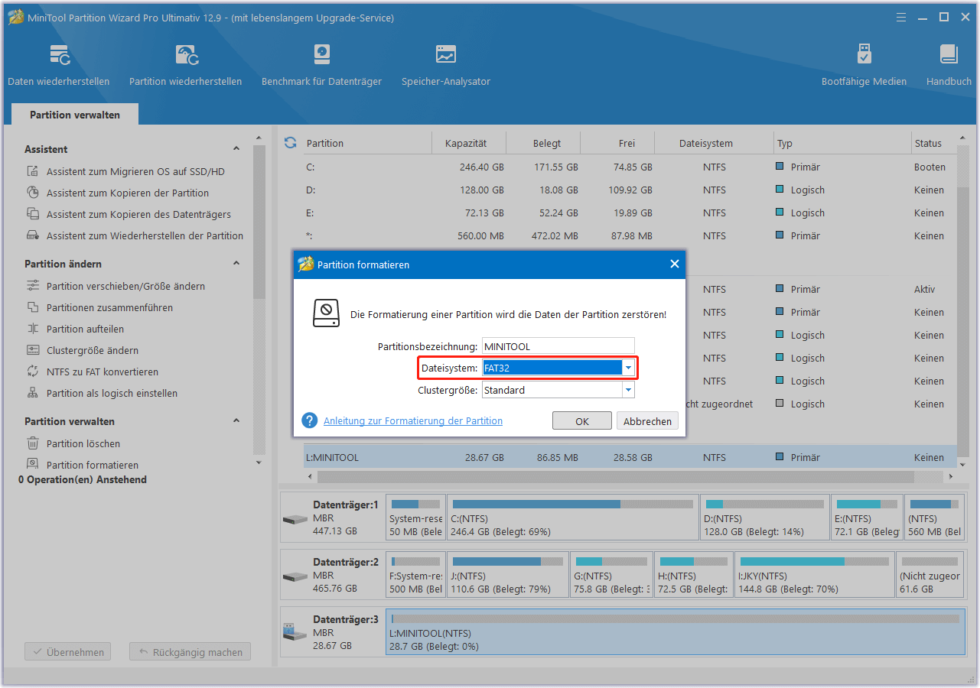Select C:(NTFS) partition block on Datenträger 1
Image resolution: width=980 pixels, height=688 pixels.
[572, 518]
